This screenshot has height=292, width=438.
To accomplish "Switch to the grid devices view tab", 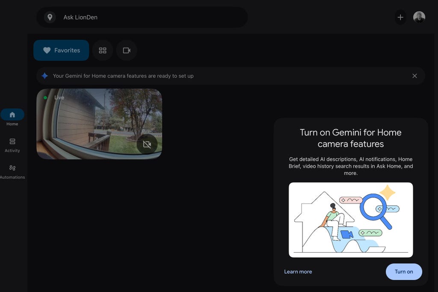I will 103,50.
